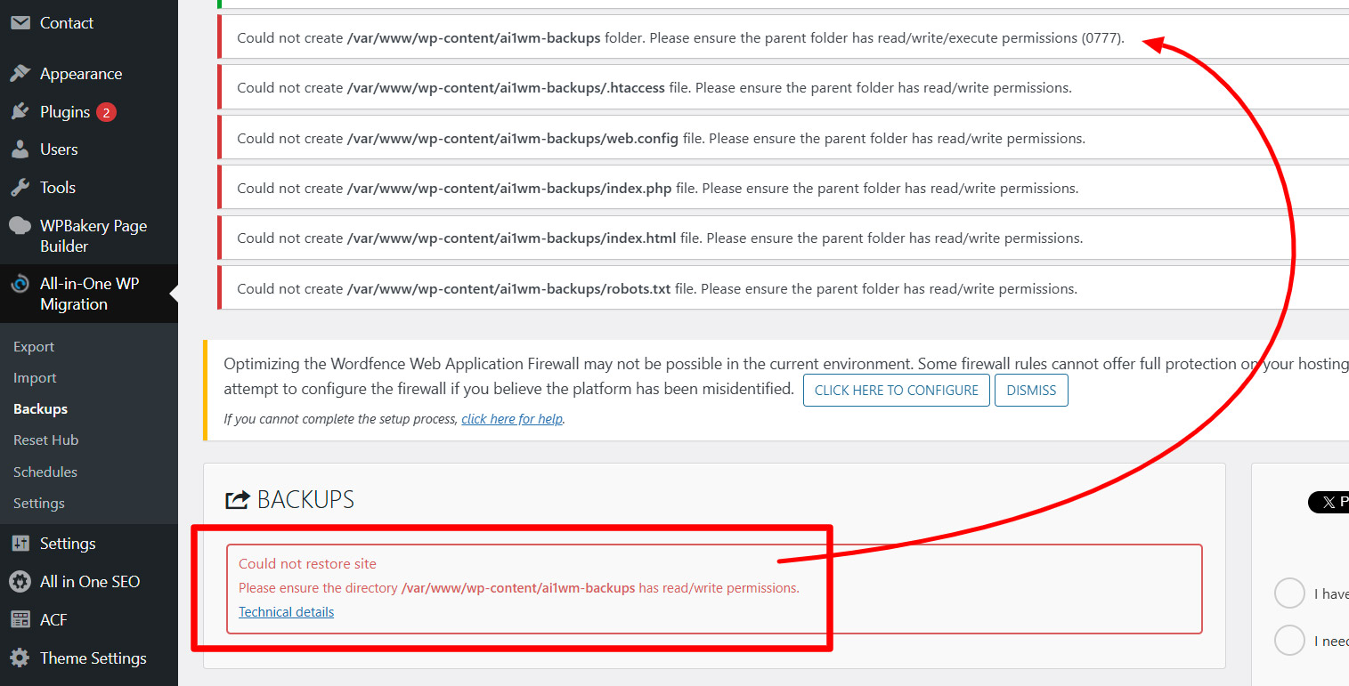Open the Schedules submenu
Viewport: 1349px width, 686px height.
[45, 472]
